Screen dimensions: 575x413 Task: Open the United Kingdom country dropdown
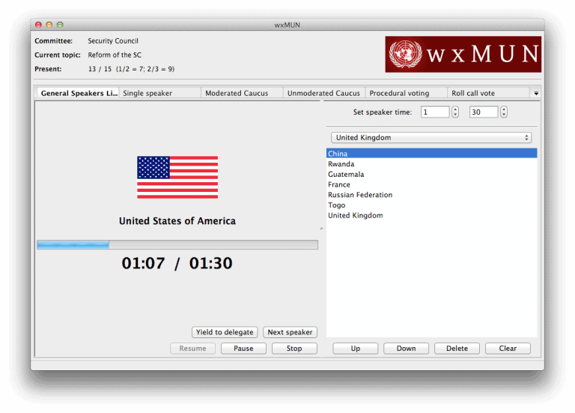tap(431, 138)
